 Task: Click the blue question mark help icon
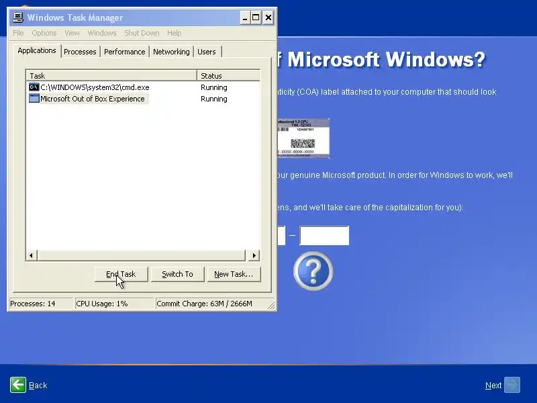point(313,271)
